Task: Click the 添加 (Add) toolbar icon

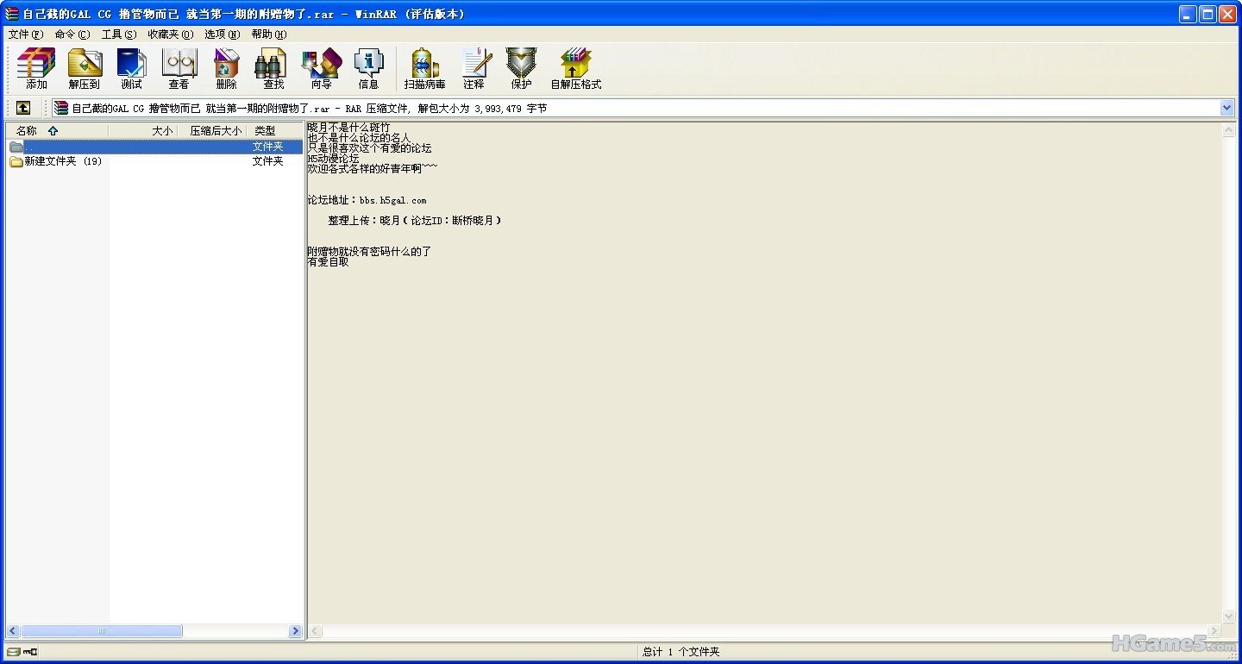Action: tap(36, 69)
